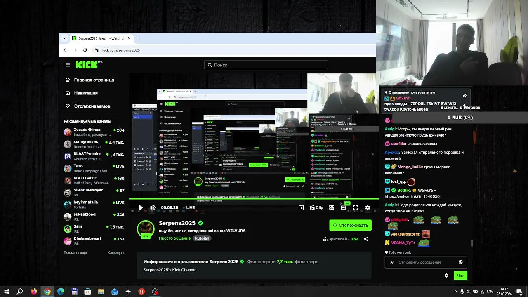This screenshot has width=528, height=297.
Task: Open sonnyreeves recommended channel
Action: pyautogui.click(x=94, y=144)
